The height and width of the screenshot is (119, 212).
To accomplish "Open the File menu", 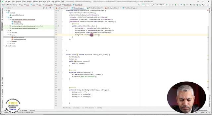I will [6, 2].
